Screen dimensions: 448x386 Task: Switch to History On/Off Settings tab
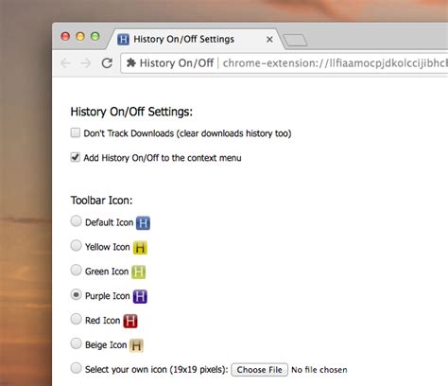tap(196, 40)
